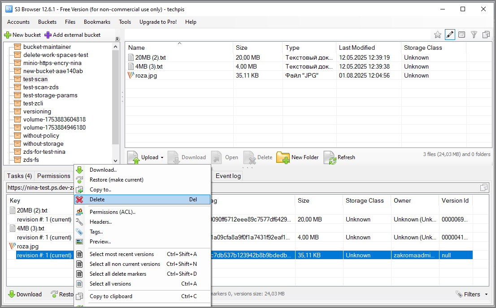Click the favorites star icon

[438, 35]
